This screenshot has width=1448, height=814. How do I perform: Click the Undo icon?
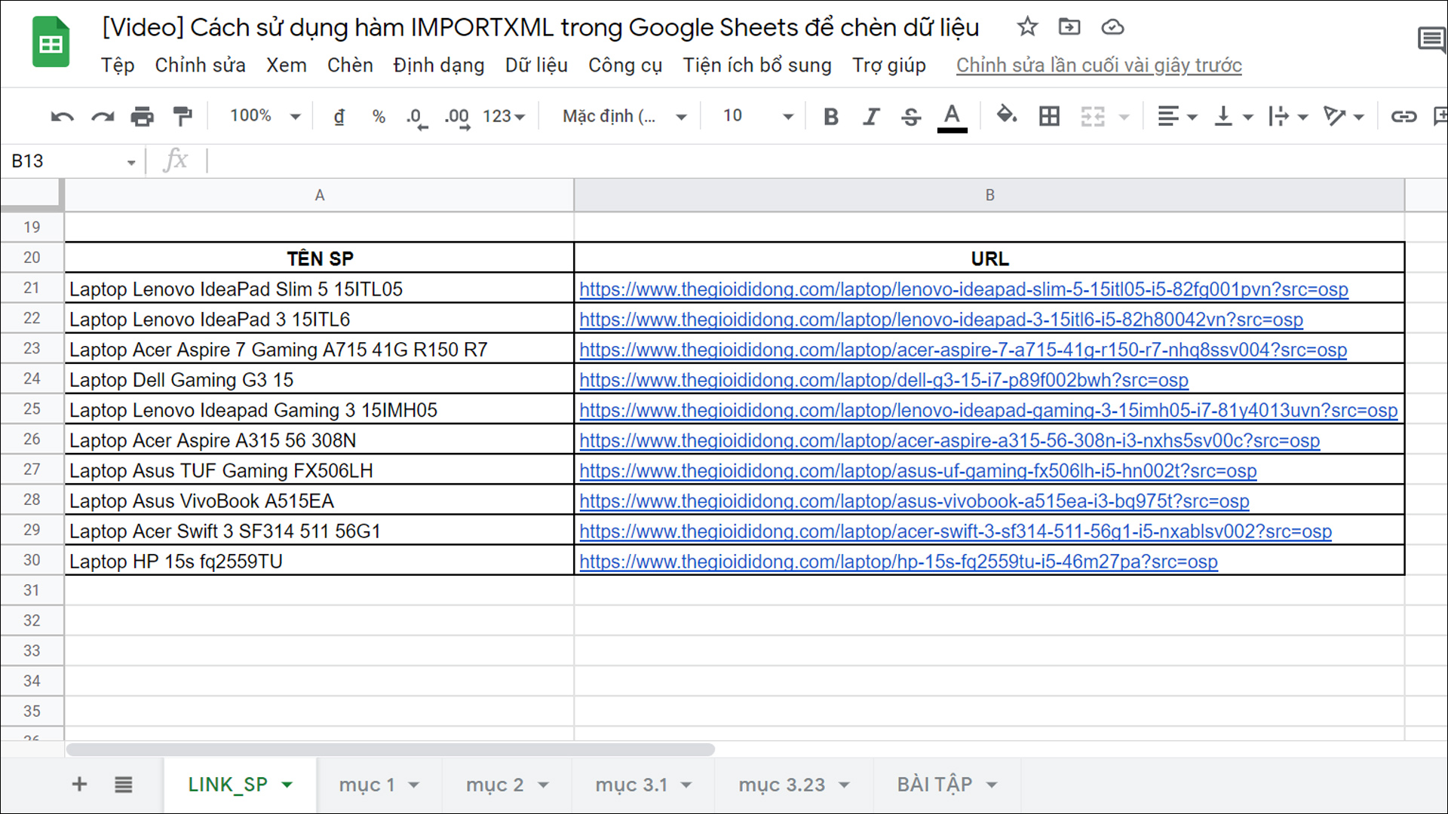point(62,117)
